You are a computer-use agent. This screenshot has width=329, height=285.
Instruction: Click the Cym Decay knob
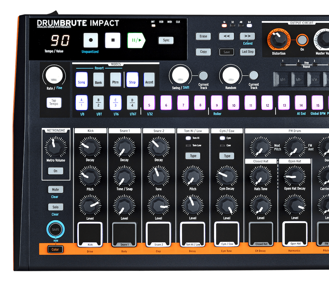click(x=227, y=176)
